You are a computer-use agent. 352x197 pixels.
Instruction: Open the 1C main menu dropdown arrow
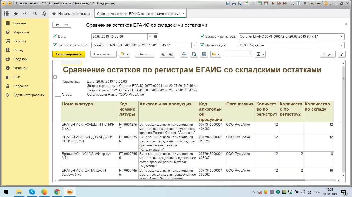point(10,3)
